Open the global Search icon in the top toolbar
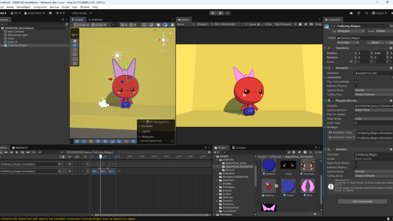 coord(367,13)
